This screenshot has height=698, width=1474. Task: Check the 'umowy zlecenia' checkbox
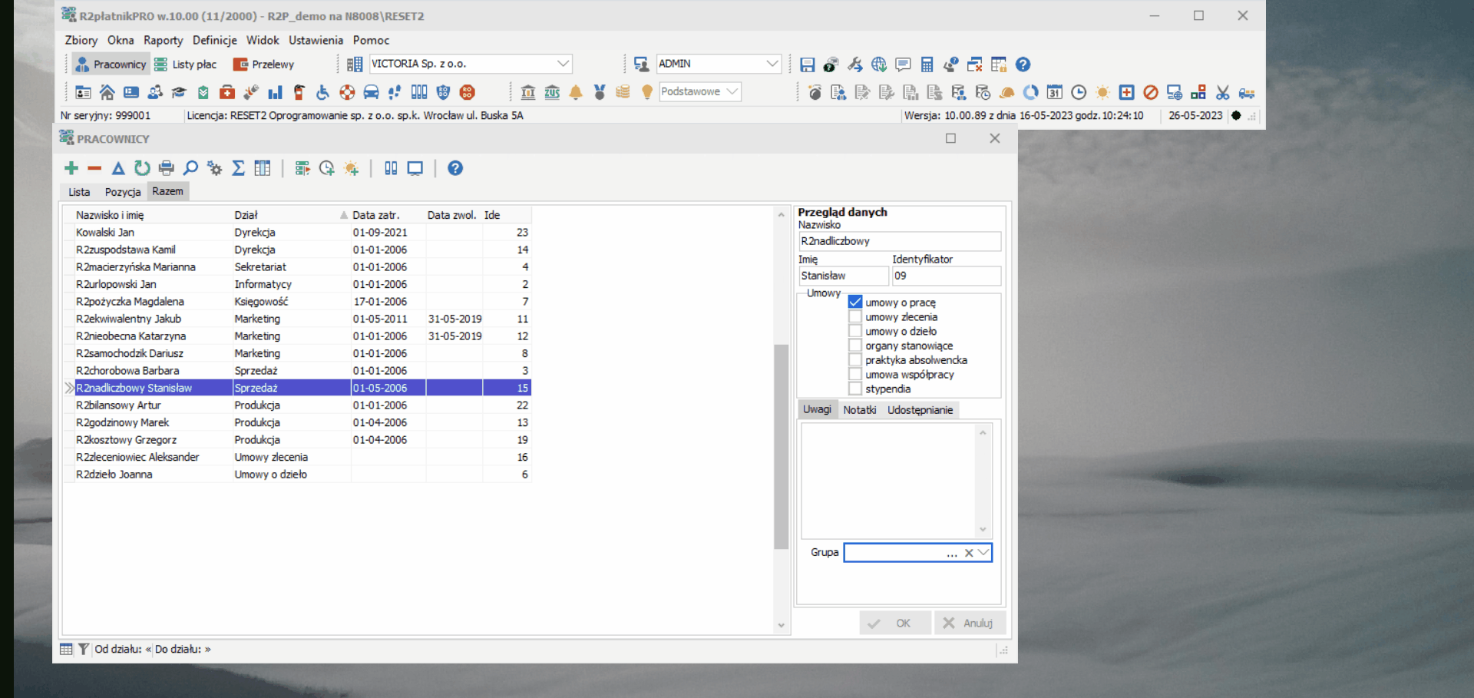click(855, 316)
